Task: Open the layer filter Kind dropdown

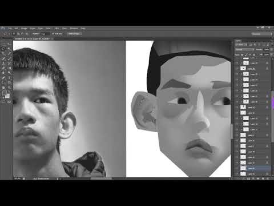Action: pos(241,45)
